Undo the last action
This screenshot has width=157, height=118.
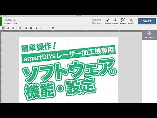pyautogui.click(x=42, y=28)
